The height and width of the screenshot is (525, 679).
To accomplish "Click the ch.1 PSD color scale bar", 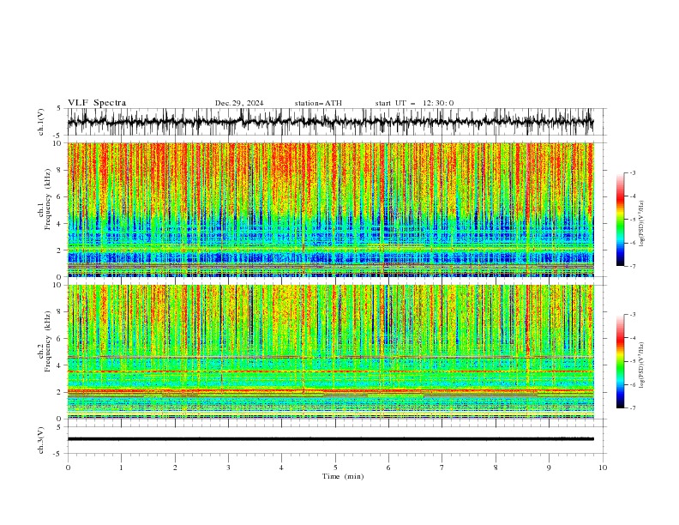I will (x=620, y=220).
